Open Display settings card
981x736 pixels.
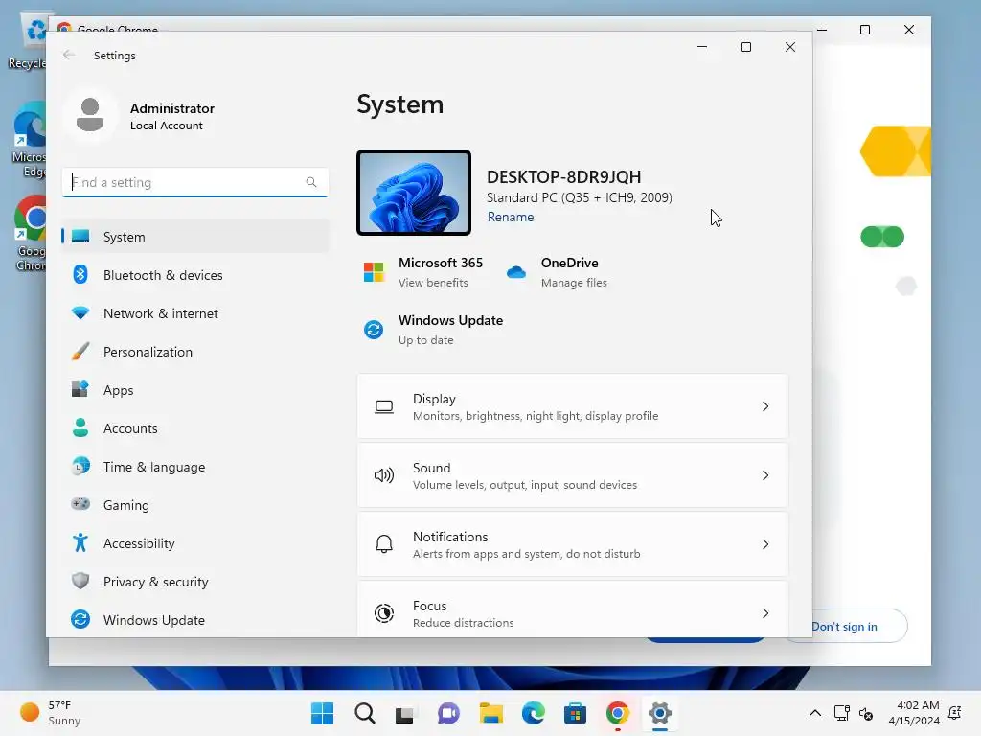tap(573, 406)
